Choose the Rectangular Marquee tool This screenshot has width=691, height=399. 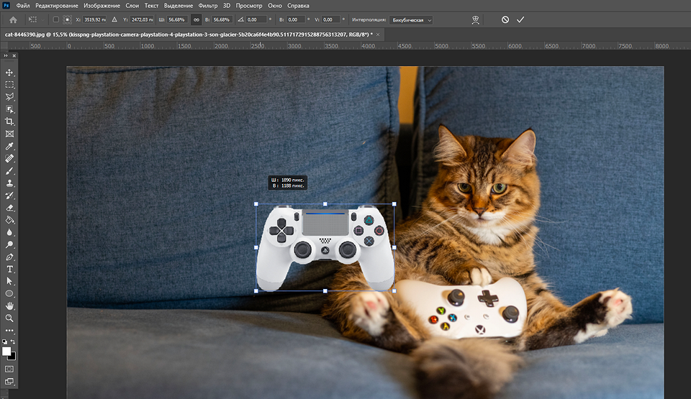(10, 85)
